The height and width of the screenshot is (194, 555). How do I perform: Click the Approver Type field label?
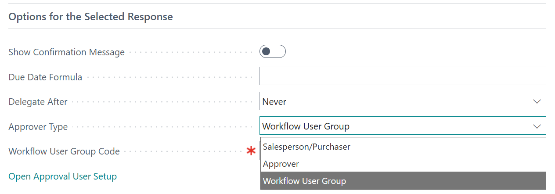tap(38, 127)
